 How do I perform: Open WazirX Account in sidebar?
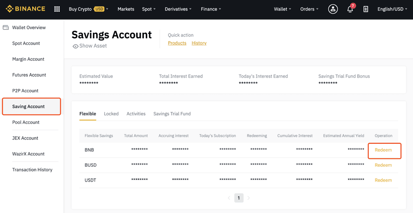[28, 154]
